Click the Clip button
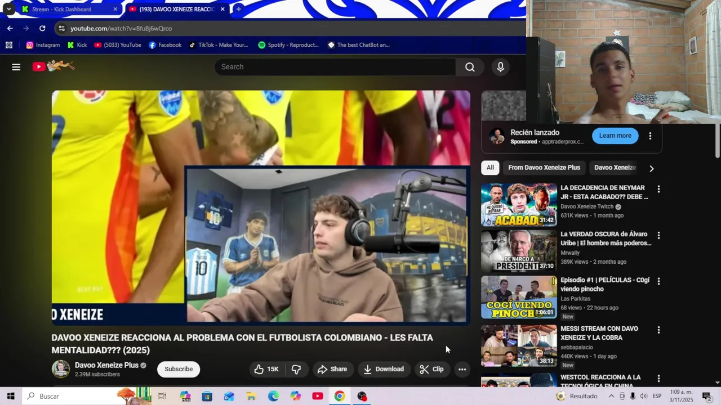Screen dimensions: 721x405 point(432,369)
